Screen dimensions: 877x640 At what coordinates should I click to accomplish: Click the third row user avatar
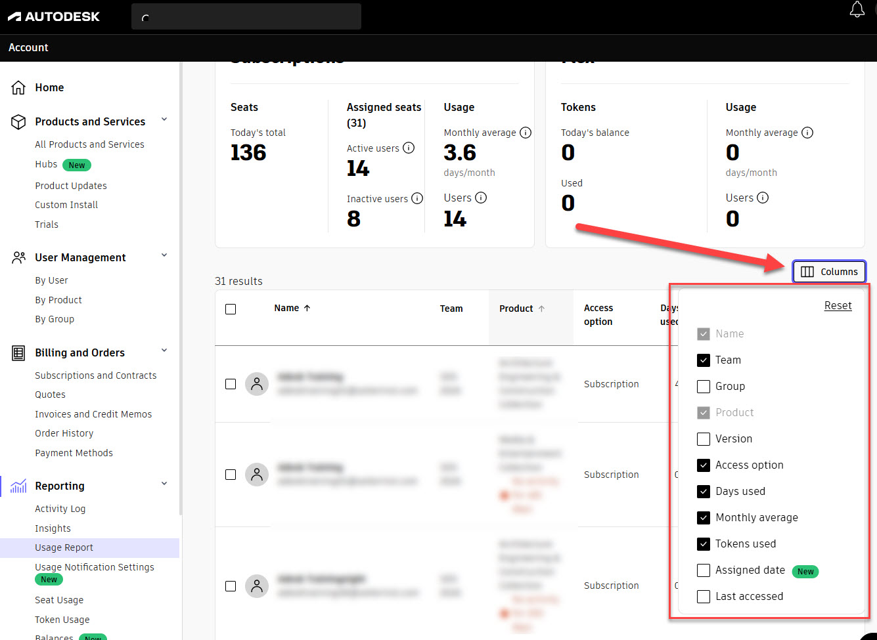(x=257, y=586)
